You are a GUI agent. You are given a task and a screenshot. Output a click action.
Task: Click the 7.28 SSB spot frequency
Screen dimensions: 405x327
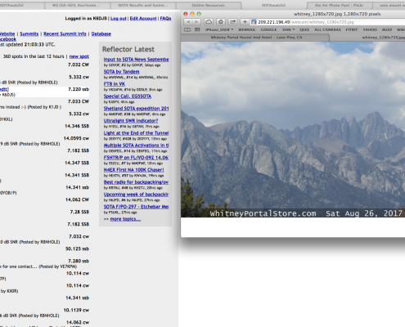click(x=79, y=212)
